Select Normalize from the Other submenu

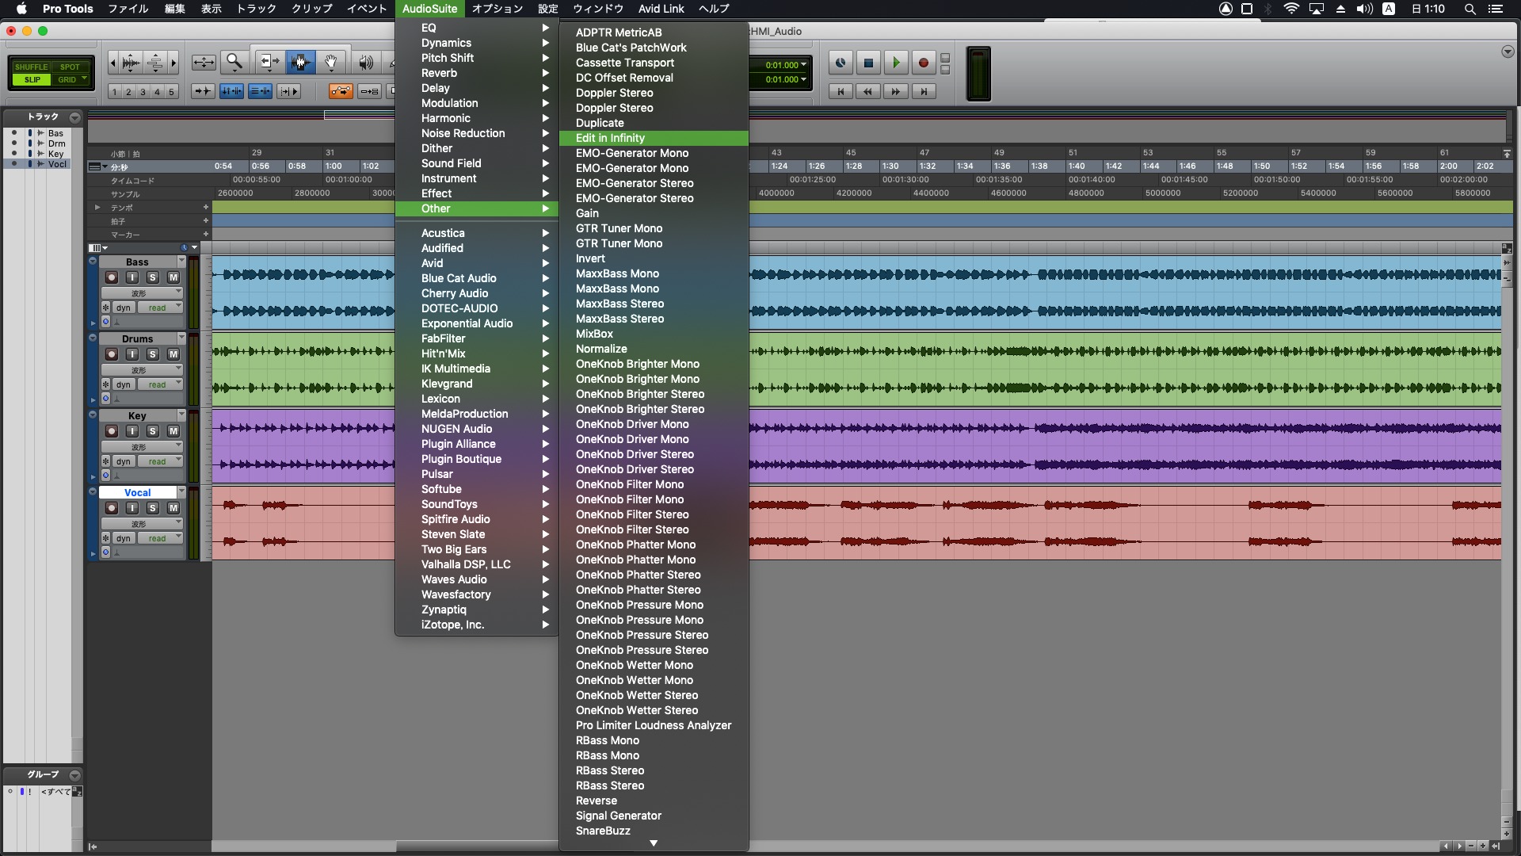(654, 349)
